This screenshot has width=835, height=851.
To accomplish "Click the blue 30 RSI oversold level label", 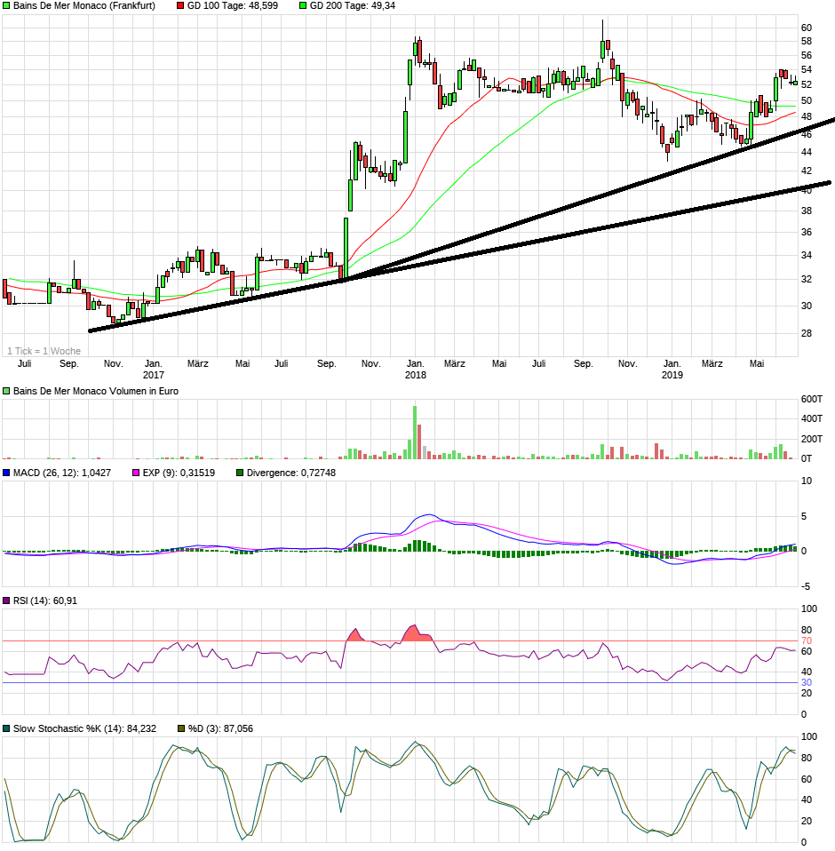I will [807, 683].
